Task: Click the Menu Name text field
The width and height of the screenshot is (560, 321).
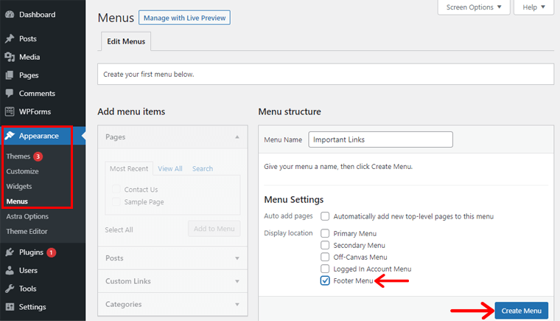Action: coord(380,139)
